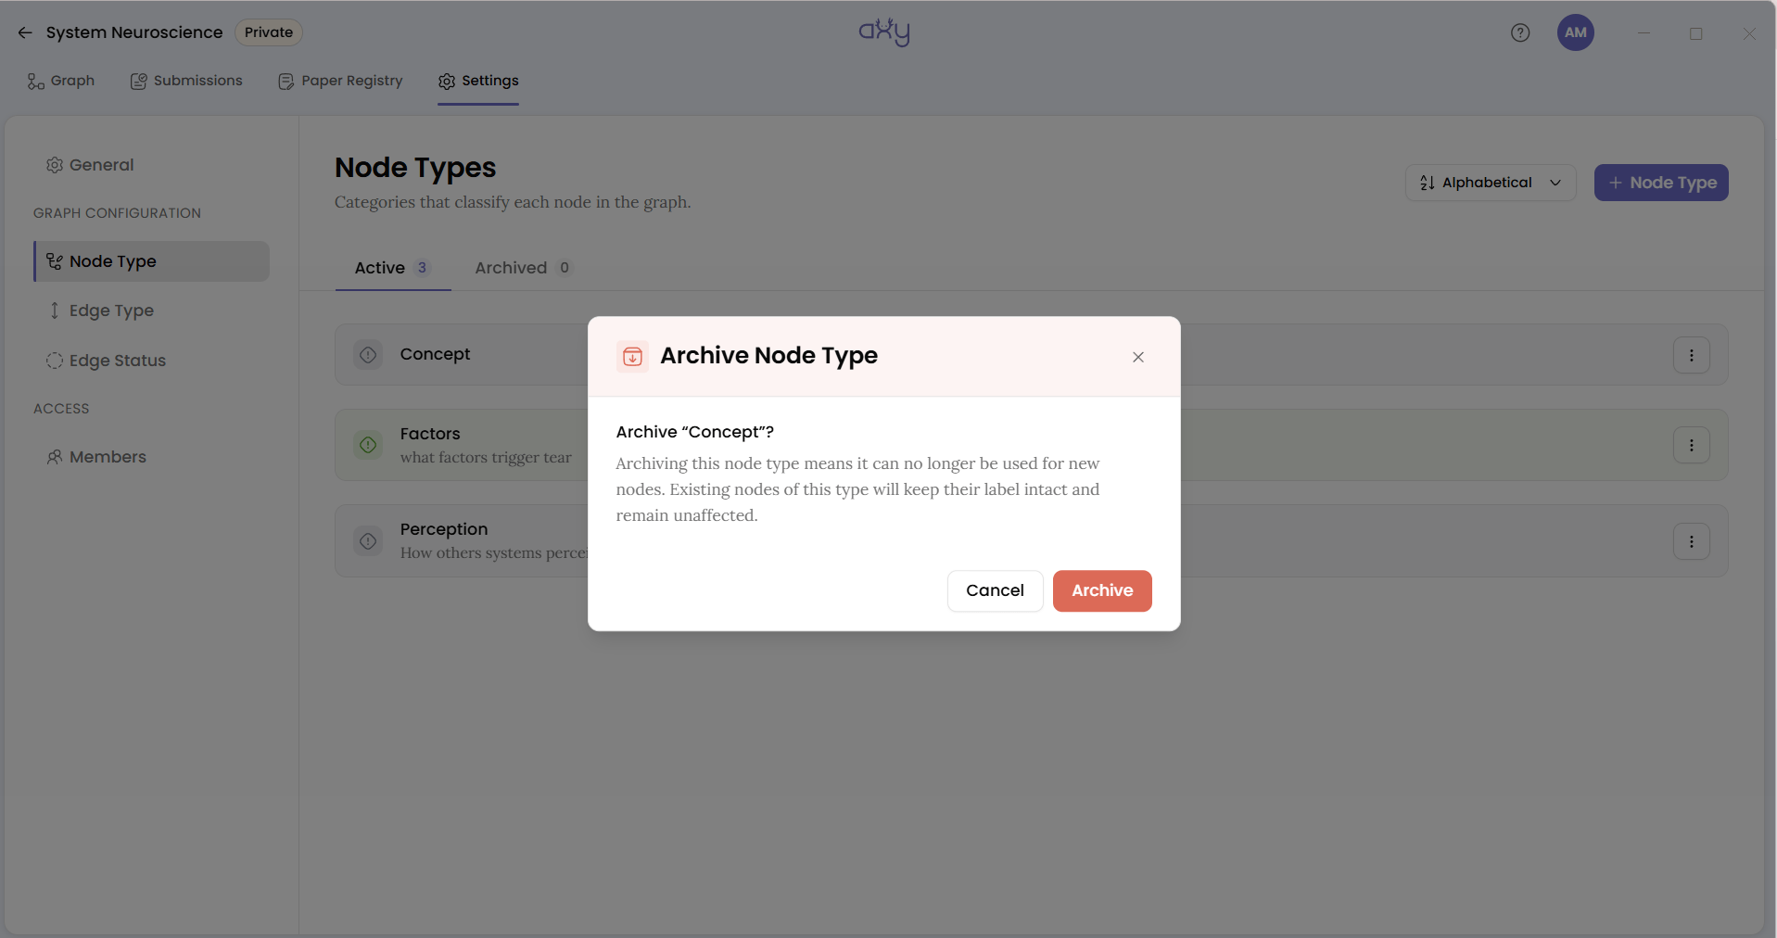
Task: Minimize the application window
Action: coord(1644,33)
